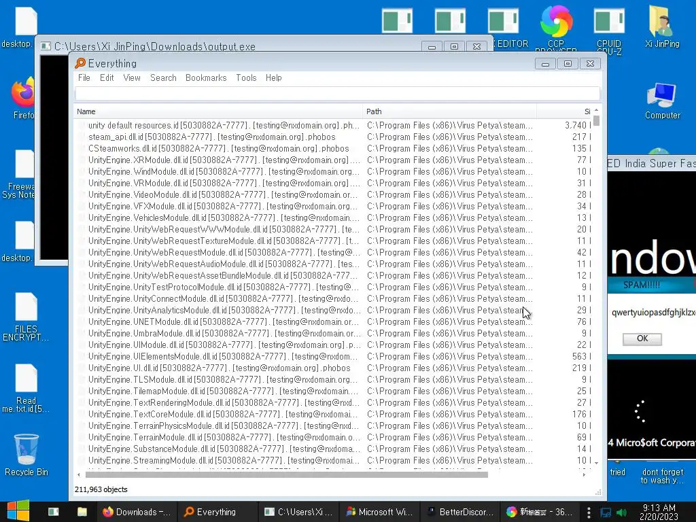
Task: Click the volume speaker tray icon
Action: pyautogui.click(x=622, y=512)
